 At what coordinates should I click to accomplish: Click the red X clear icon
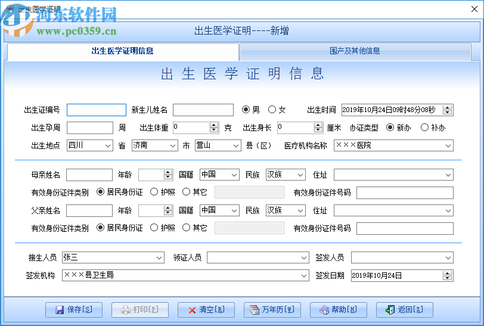(192, 311)
